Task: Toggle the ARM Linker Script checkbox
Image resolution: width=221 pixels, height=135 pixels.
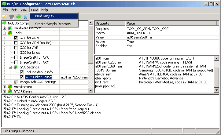Action: click(22, 77)
